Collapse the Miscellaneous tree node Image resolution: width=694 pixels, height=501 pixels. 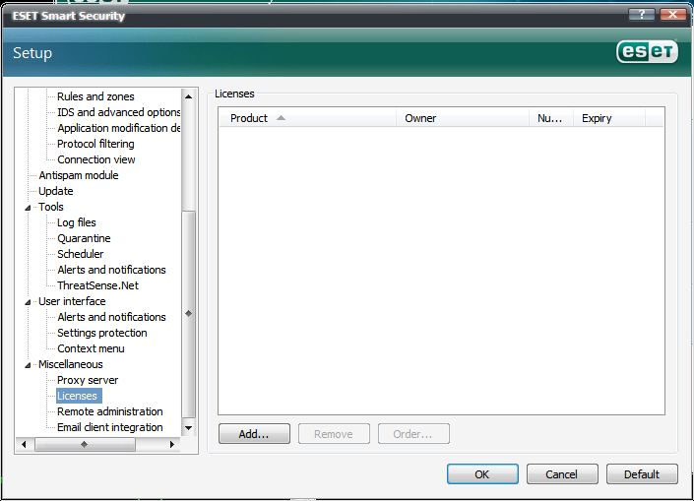pyautogui.click(x=28, y=365)
